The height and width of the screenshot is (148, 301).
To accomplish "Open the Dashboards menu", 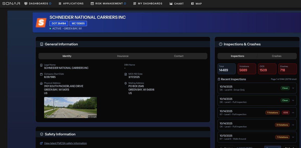I will [38, 3].
